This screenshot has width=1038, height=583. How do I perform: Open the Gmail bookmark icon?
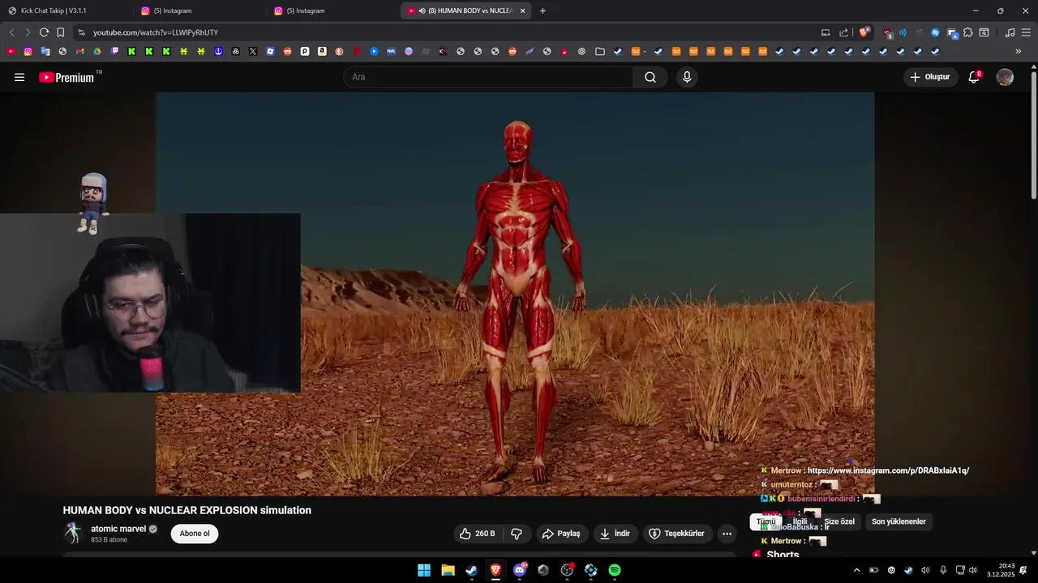pos(79,51)
